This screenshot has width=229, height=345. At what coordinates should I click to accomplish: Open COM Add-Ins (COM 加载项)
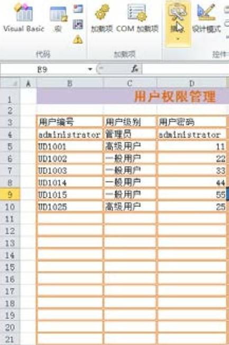[138, 18]
